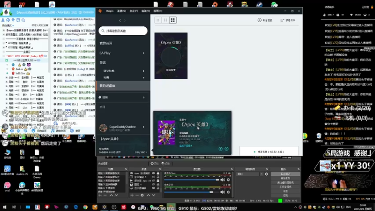
Task: Adjust the second audio track volume slider
Action: pyautogui.click(x=192, y=192)
